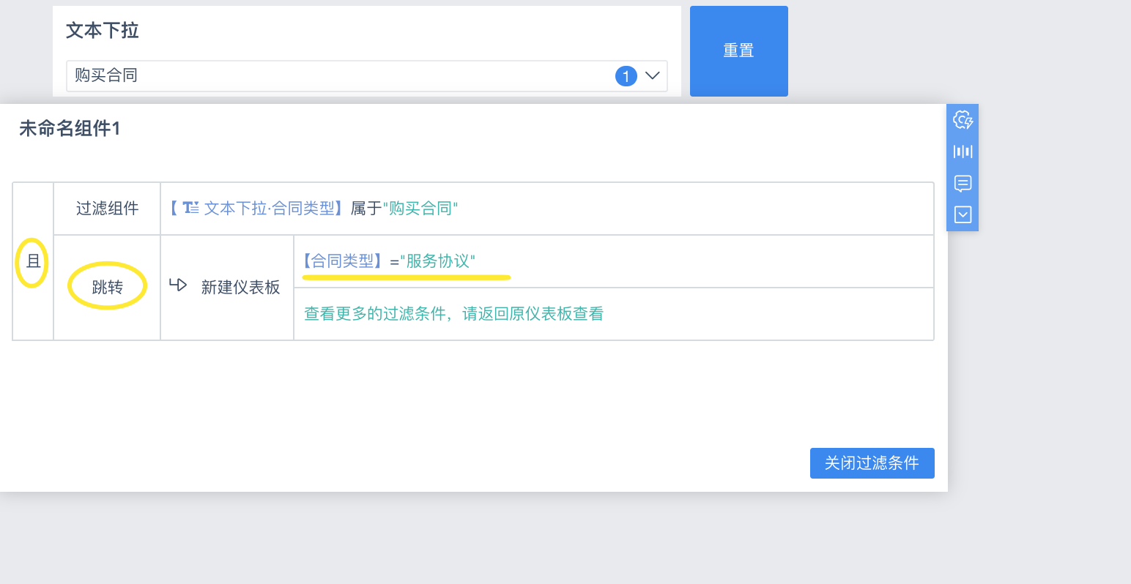Click the boxed down-arrow icon in side toolbar
The height and width of the screenshot is (584, 1131).
click(963, 214)
